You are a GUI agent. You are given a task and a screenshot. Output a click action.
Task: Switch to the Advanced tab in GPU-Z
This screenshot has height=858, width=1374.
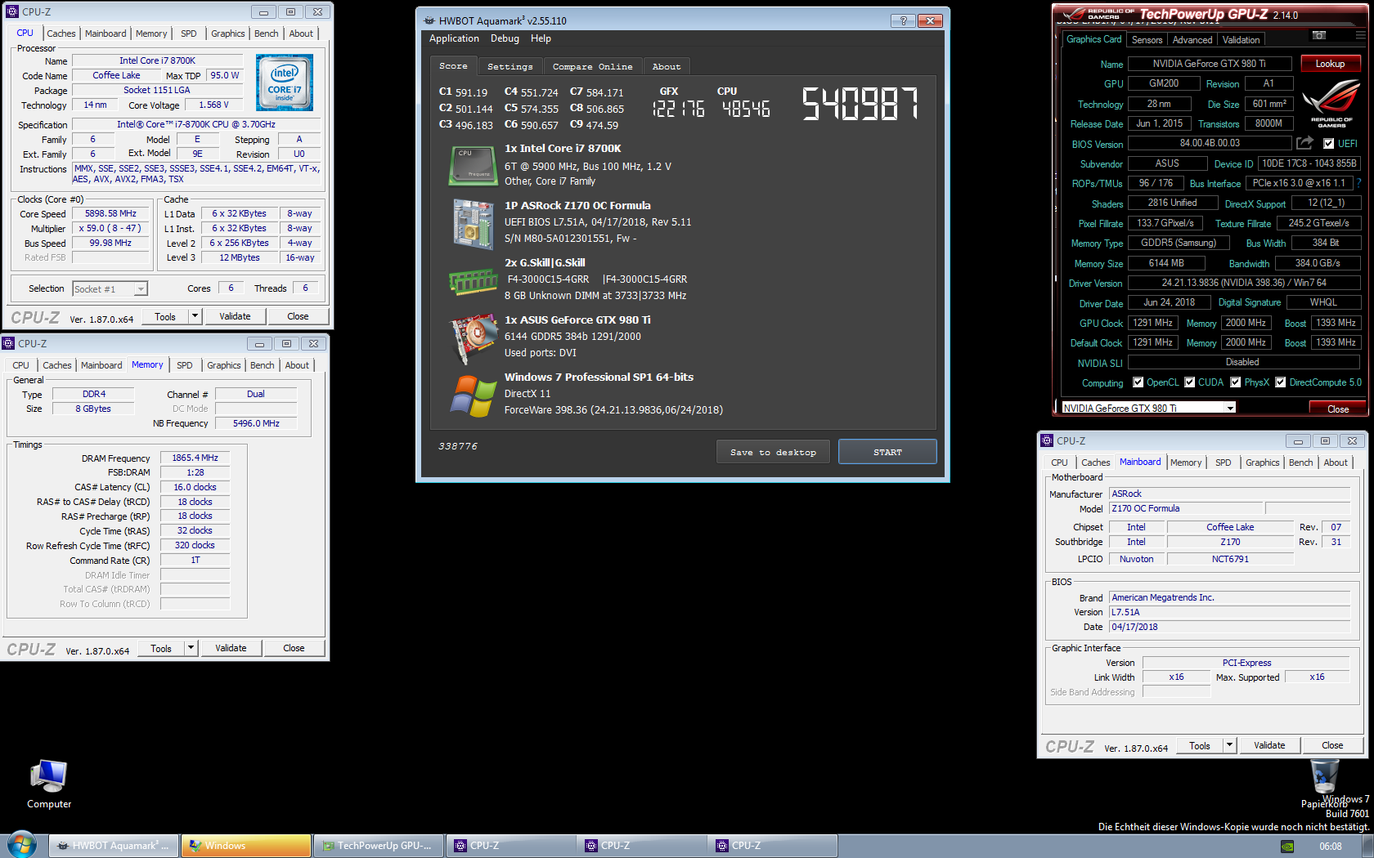tap(1192, 40)
